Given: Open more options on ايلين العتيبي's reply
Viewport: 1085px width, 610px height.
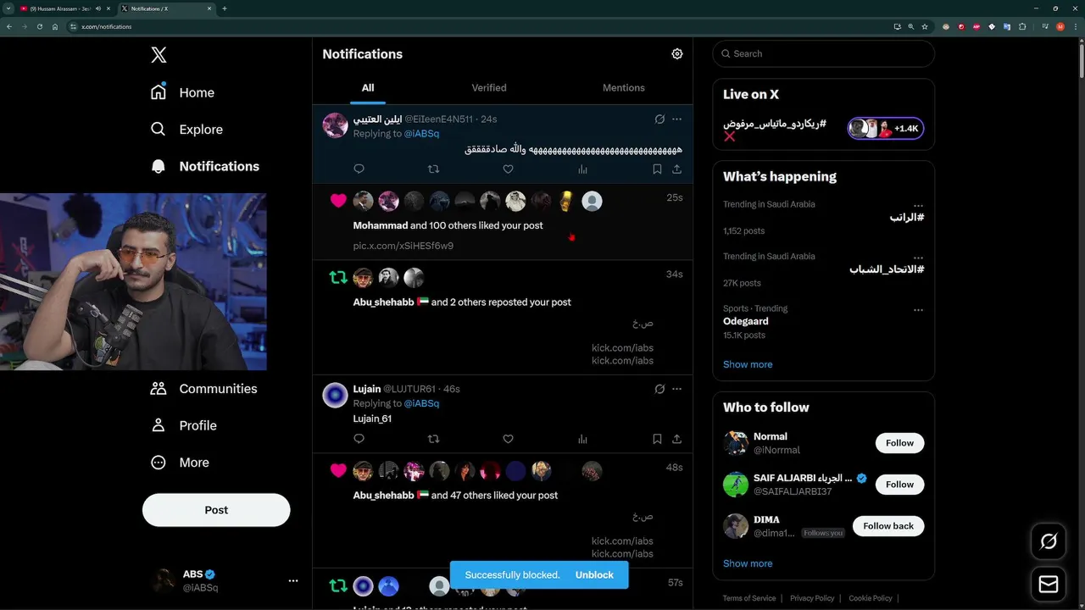Looking at the screenshot, I should click(x=676, y=119).
